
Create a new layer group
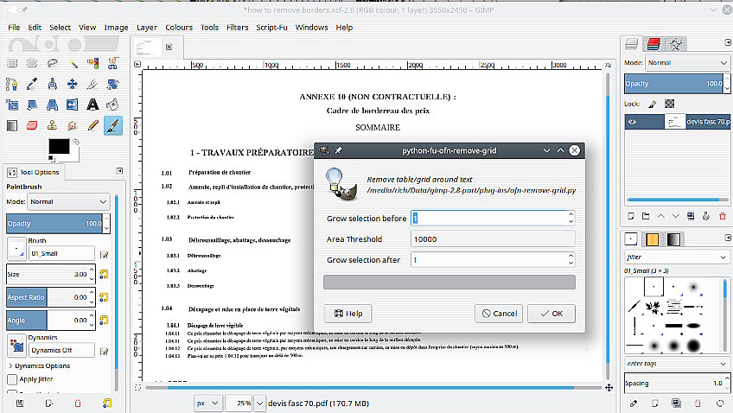click(646, 216)
